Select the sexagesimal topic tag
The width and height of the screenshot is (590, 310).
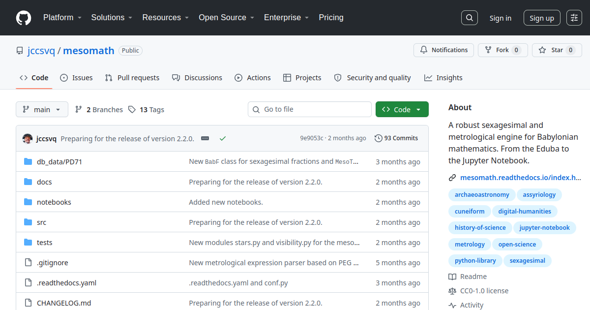pos(528,260)
